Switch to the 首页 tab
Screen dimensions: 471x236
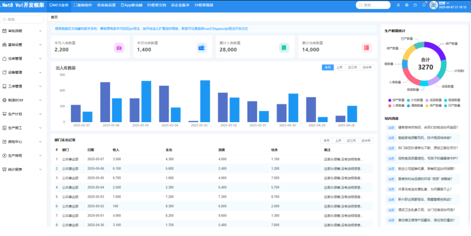(54, 17)
